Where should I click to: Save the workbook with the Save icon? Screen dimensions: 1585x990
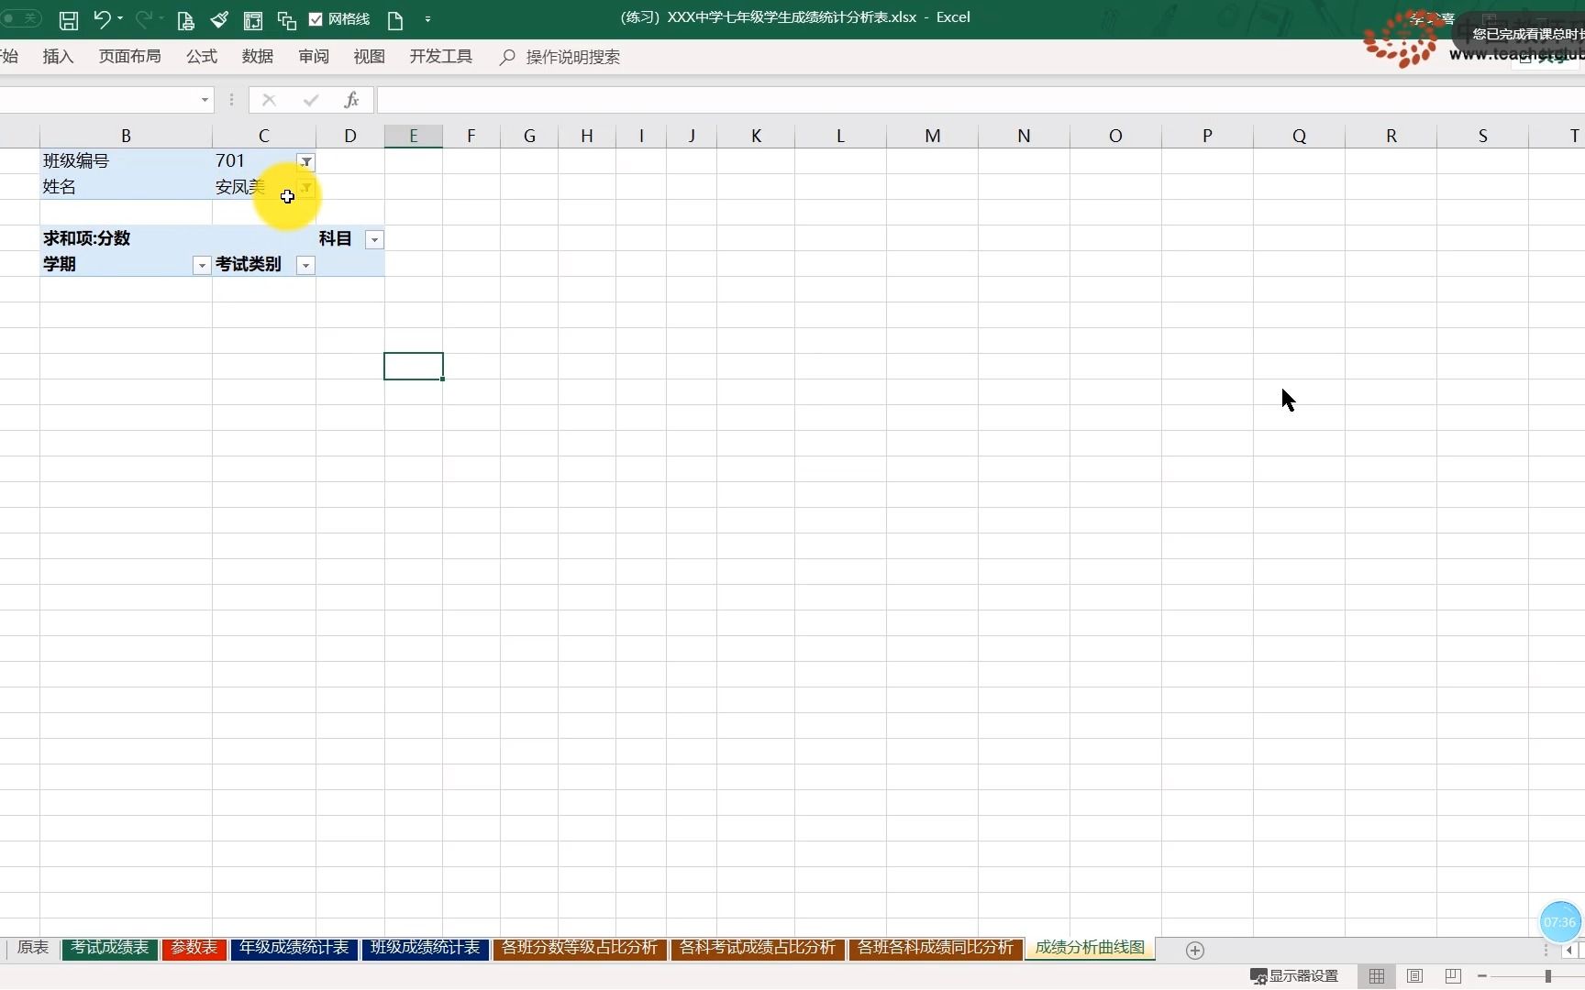[x=69, y=19]
